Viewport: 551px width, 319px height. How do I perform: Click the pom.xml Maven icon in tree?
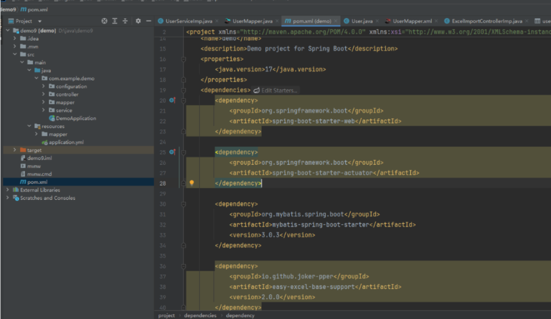point(23,182)
